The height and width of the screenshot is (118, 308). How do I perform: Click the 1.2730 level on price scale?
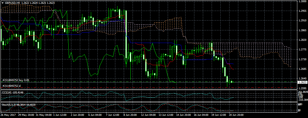tap(302, 59)
